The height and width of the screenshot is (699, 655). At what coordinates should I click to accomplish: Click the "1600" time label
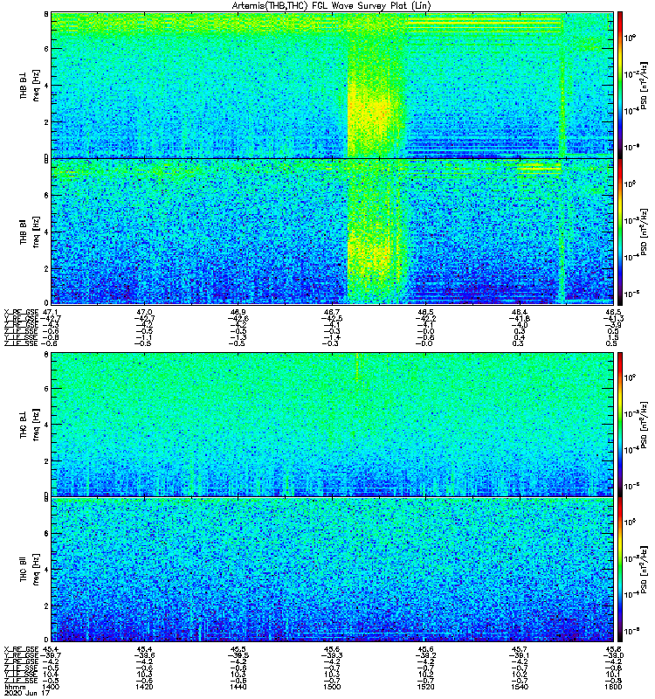coord(613,687)
